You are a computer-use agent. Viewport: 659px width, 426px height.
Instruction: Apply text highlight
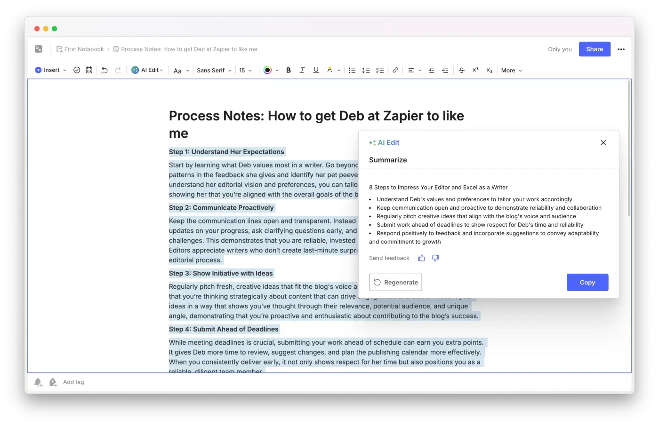pyautogui.click(x=329, y=70)
